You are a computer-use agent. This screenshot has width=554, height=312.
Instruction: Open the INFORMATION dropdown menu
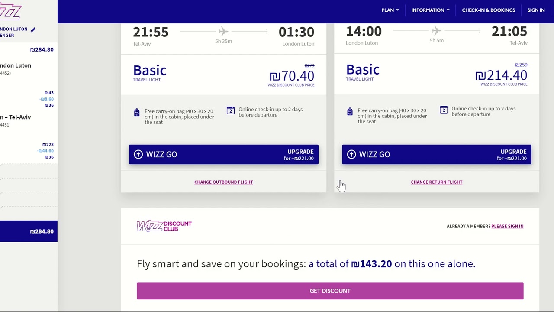(430, 10)
